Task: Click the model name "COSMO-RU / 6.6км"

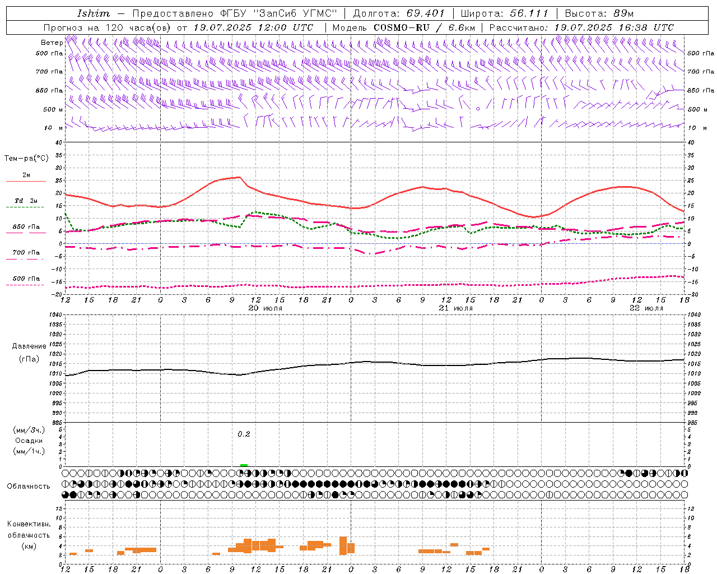Action: (x=424, y=27)
